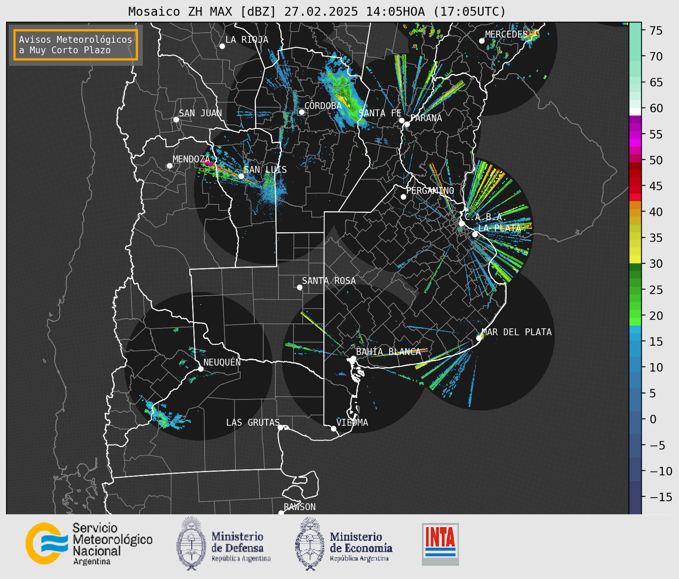Screen dimensions: 679x579
Task: Select the SANTA FE city dot
Action: point(402,120)
